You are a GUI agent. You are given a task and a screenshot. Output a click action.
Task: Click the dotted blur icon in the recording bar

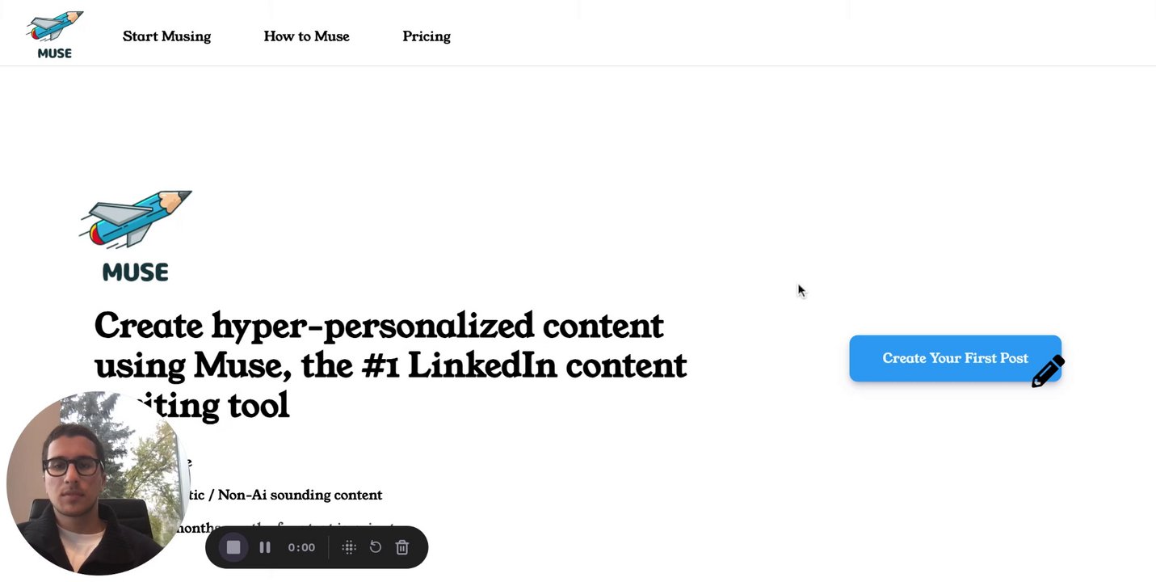(349, 547)
